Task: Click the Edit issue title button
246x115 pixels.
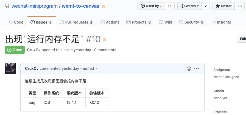Action: pos(242,39)
